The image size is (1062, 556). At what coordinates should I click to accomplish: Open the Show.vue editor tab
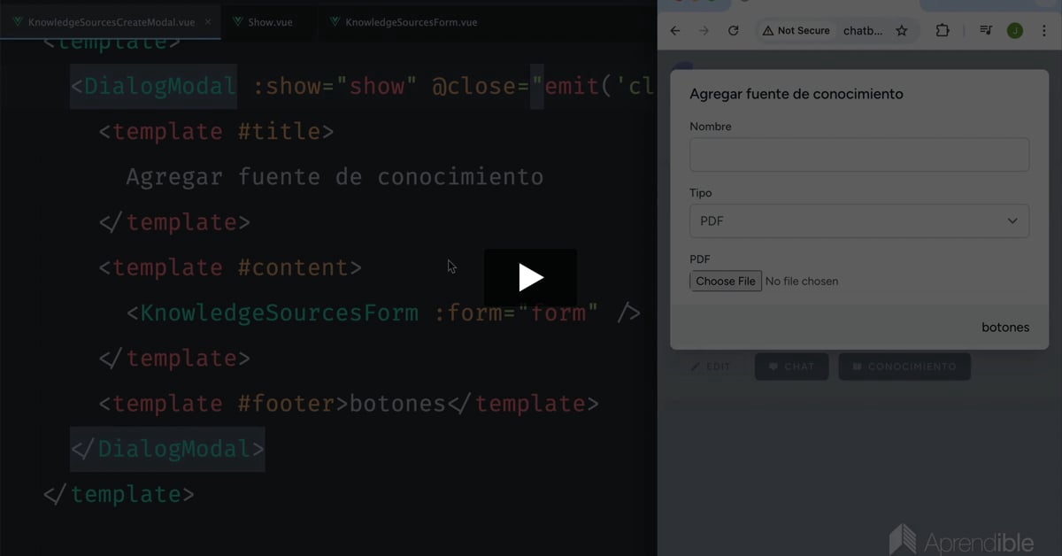click(x=269, y=22)
